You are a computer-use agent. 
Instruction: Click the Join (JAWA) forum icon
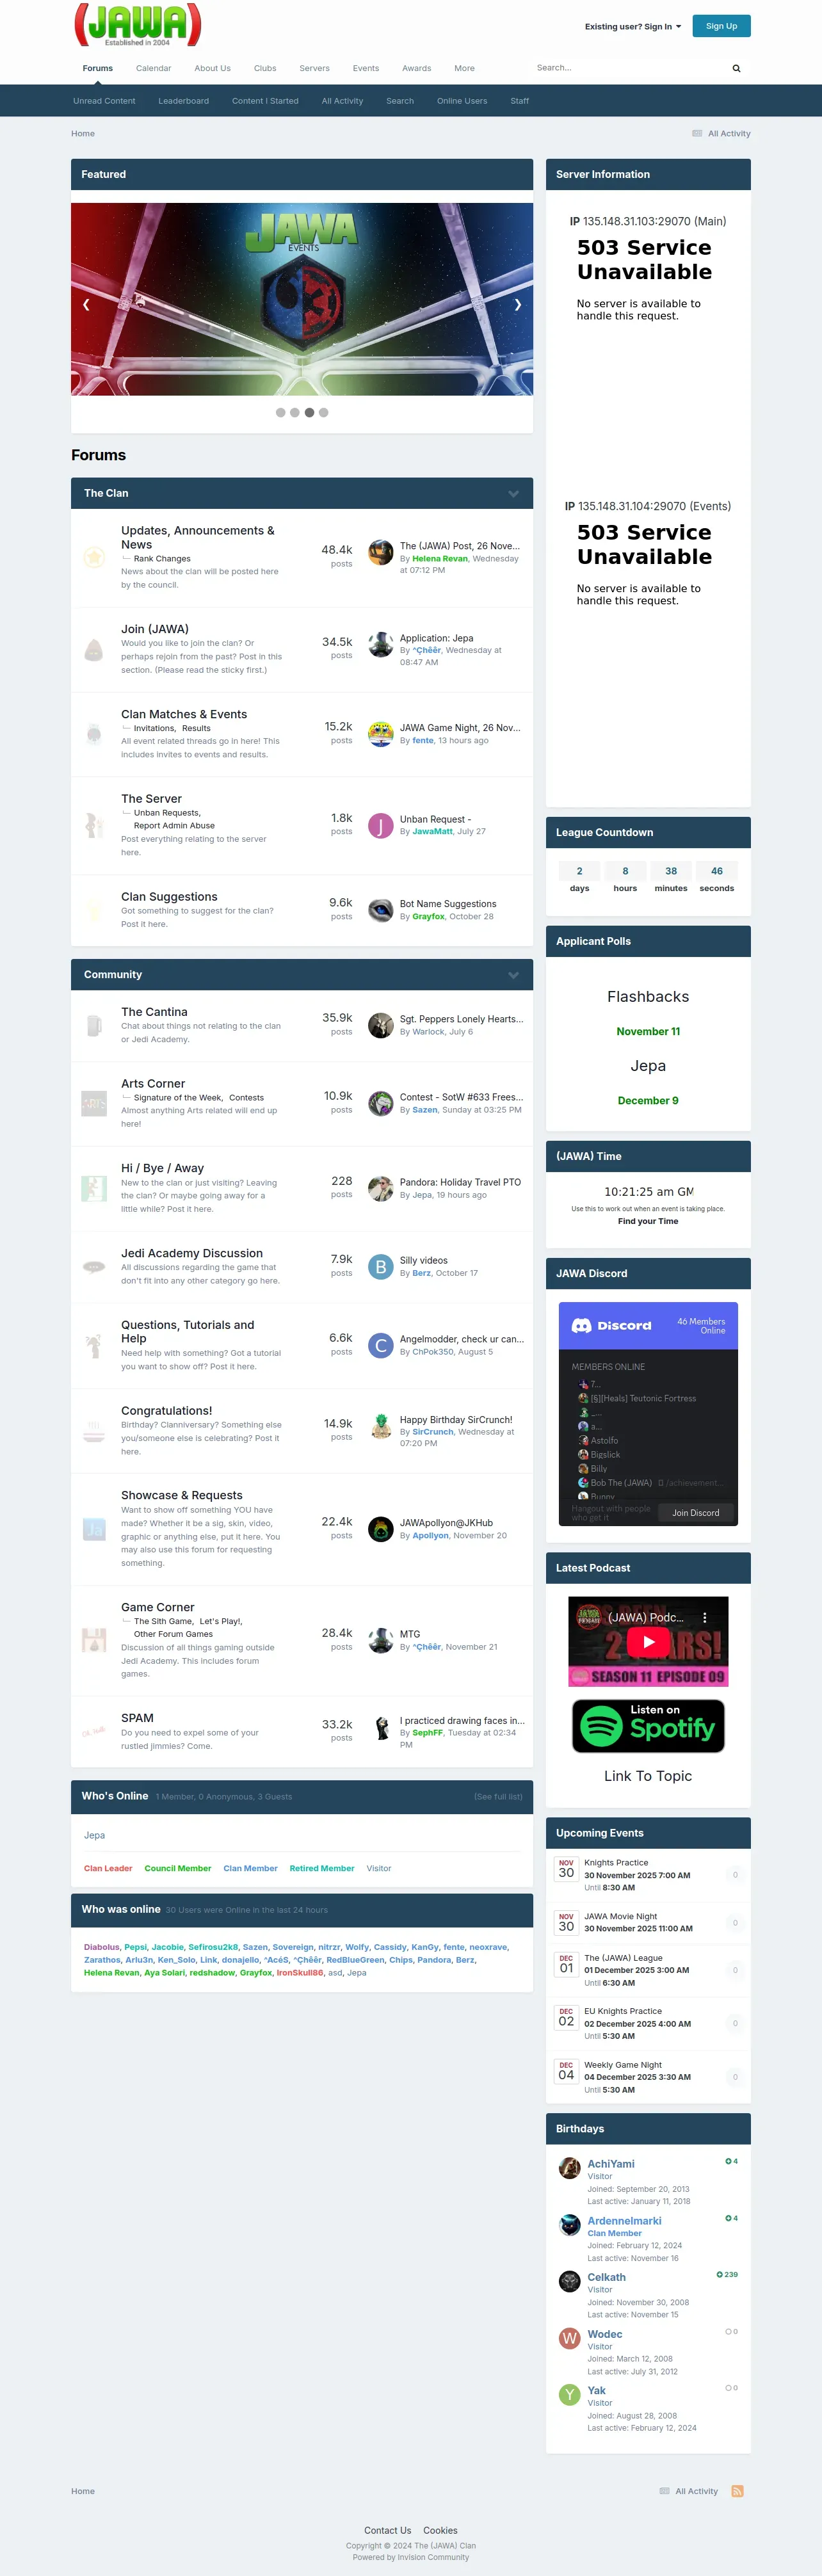(94, 650)
